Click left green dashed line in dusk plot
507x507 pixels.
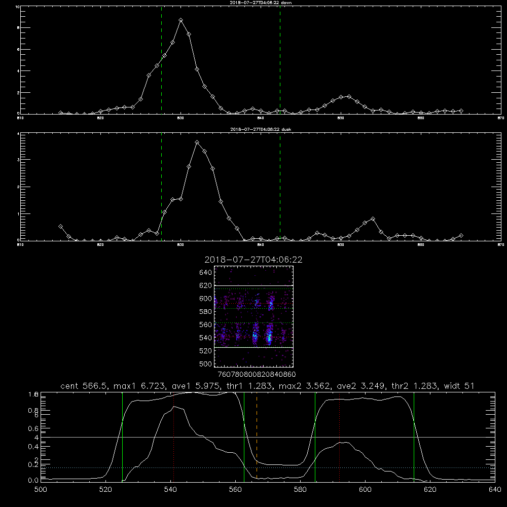point(161,187)
